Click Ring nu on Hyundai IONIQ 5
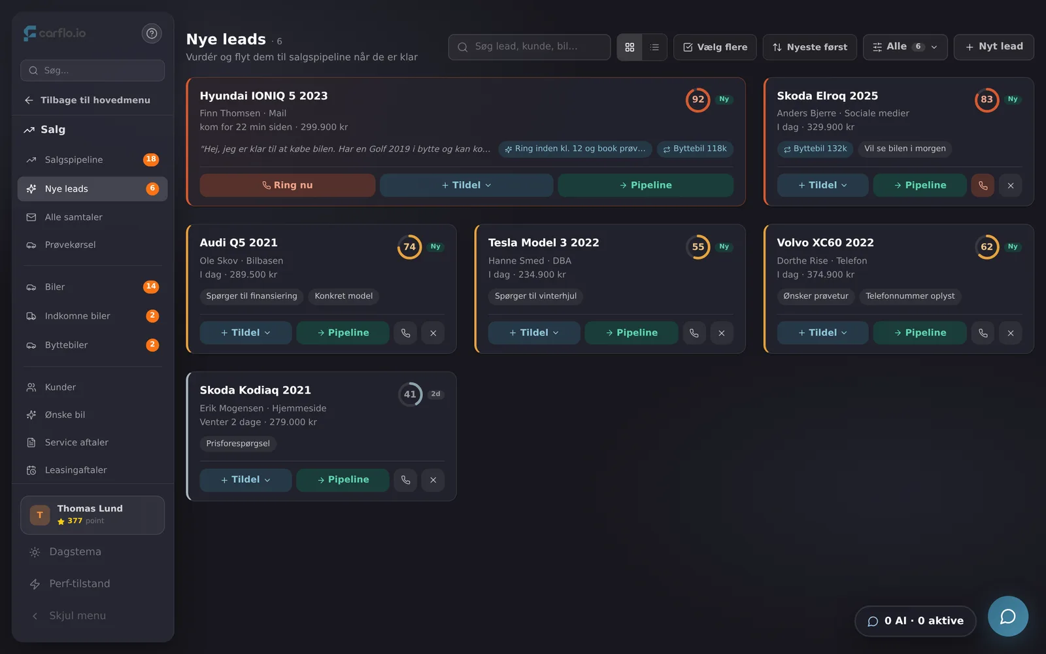 coord(288,185)
